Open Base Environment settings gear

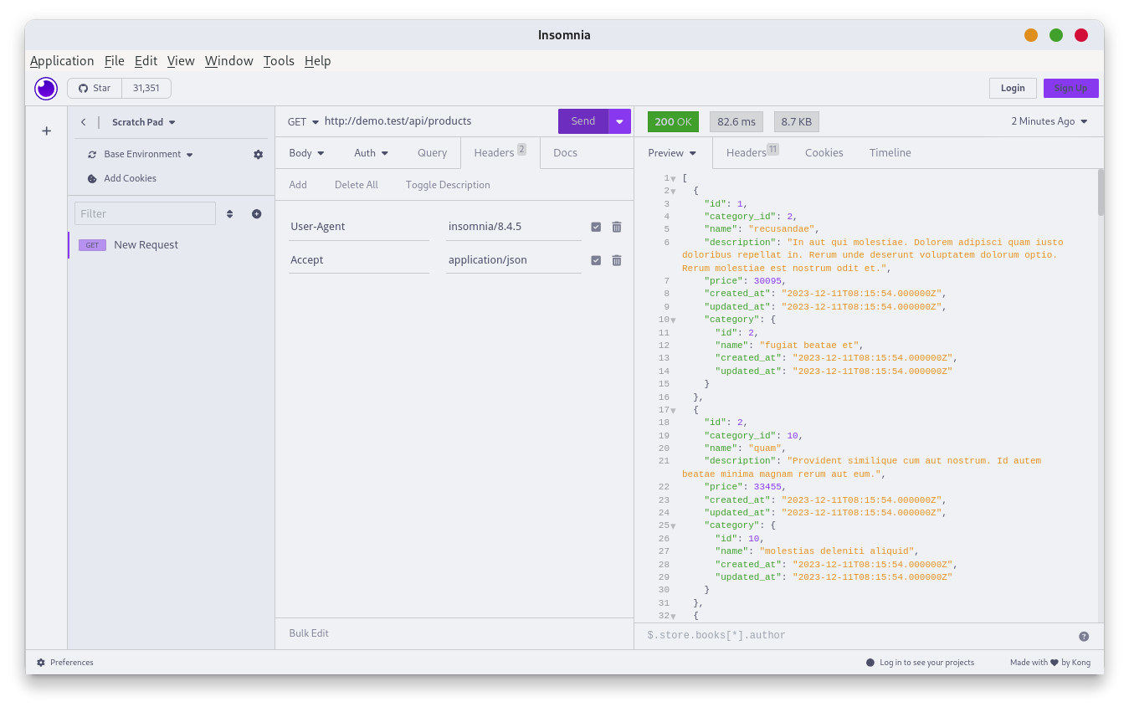[x=258, y=155]
